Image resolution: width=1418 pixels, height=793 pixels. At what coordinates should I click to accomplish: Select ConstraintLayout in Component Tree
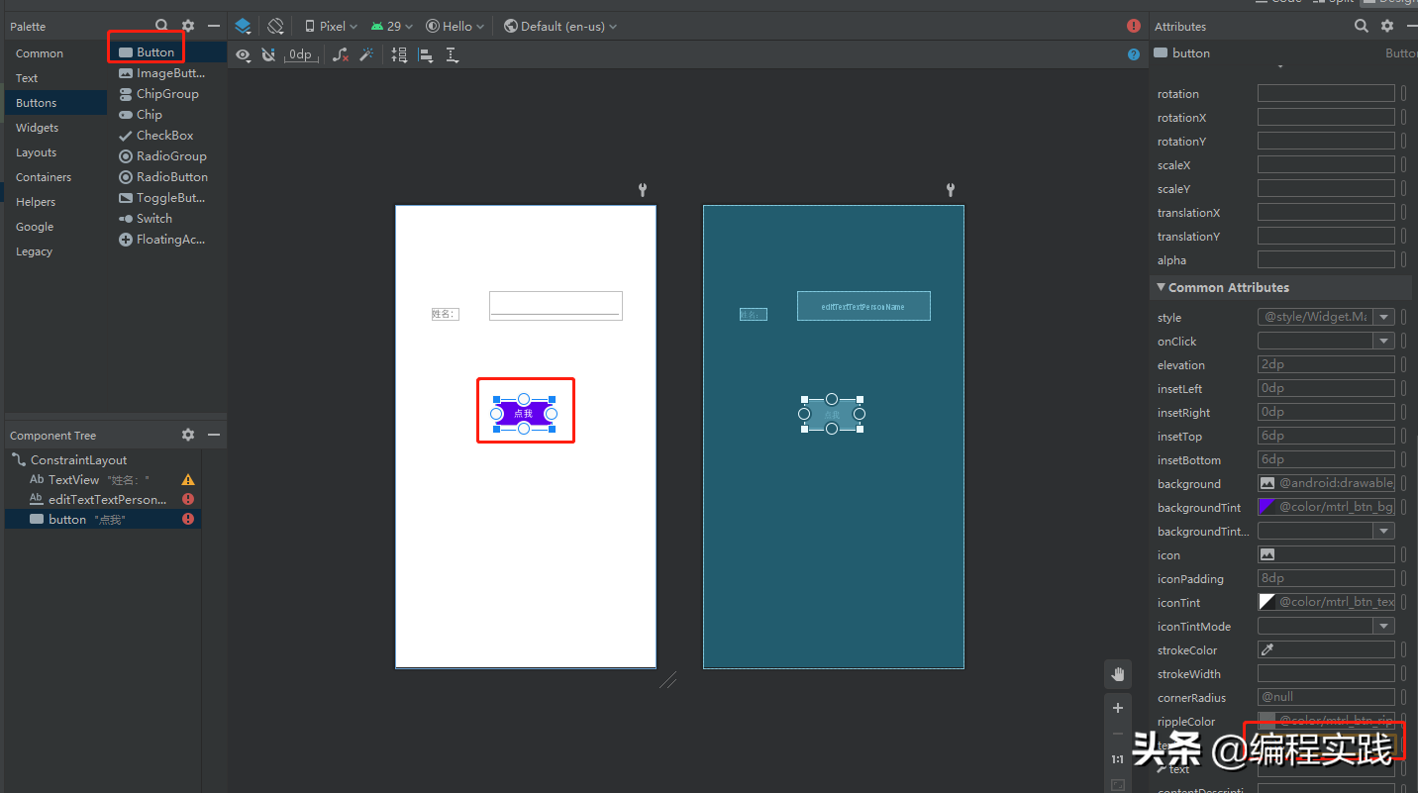click(x=103, y=460)
